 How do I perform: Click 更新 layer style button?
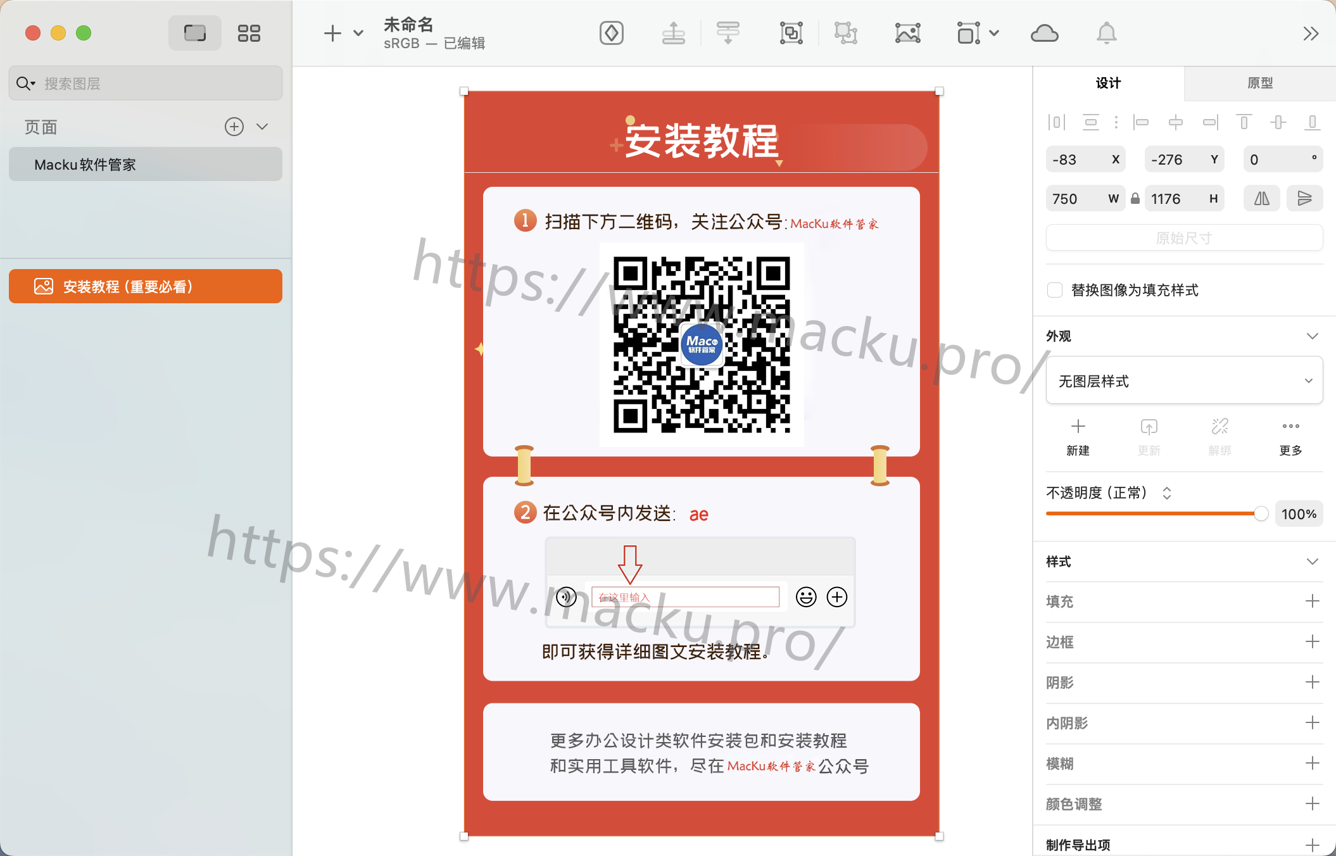[1149, 437]
